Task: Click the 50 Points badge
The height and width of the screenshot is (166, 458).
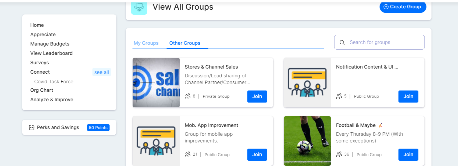Action: 98,128
